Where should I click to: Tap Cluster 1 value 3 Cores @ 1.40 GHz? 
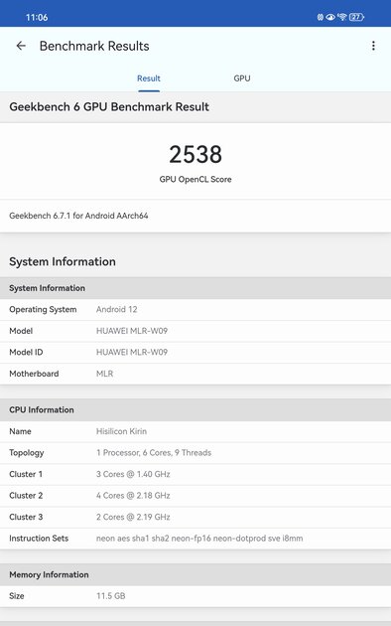coord(133,474)
